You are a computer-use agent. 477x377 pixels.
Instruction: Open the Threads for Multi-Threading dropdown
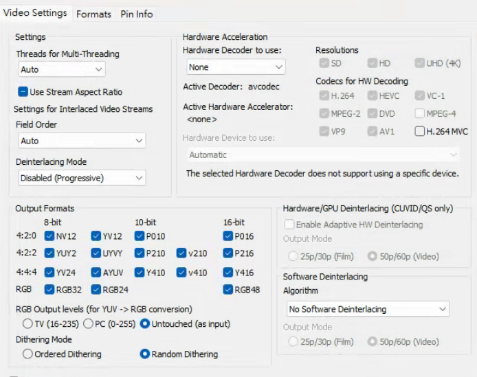click(61, 69)
